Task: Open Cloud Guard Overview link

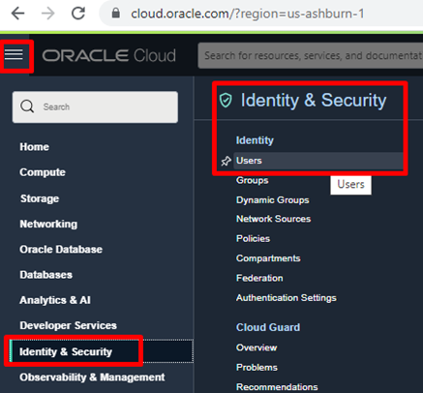Action: pyautogui.click(x=257, y=348)
